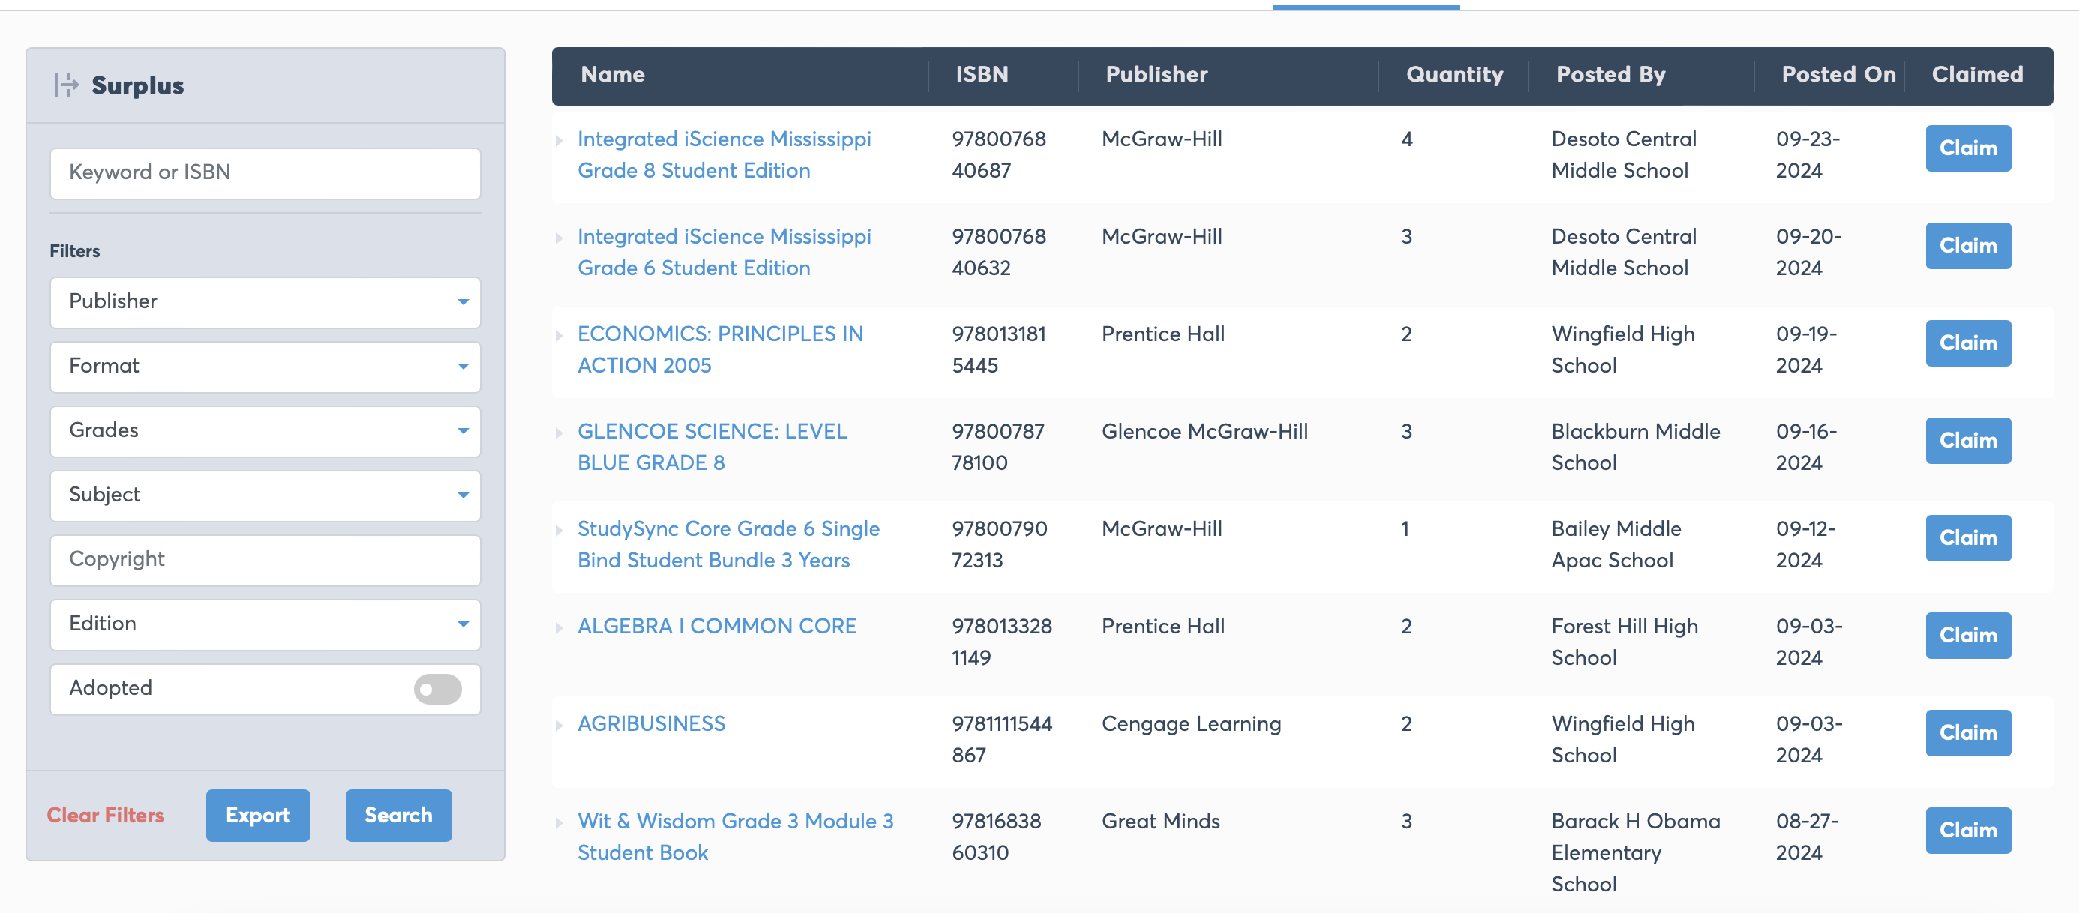Open GLENCOE SCIENCE: LEVEL BLUE GRADE 8
The width and height of the screenshot is (2079, 913).
point(712,448)
